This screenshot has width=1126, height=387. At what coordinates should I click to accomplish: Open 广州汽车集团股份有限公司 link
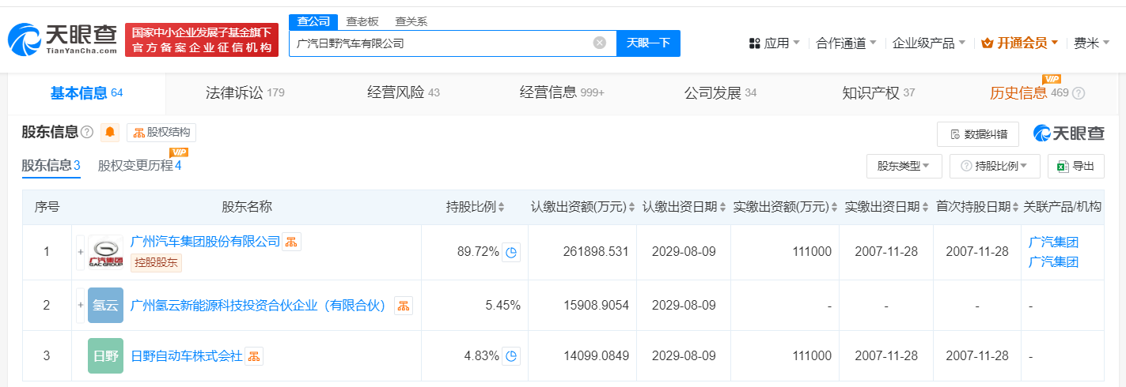point(206,242)
